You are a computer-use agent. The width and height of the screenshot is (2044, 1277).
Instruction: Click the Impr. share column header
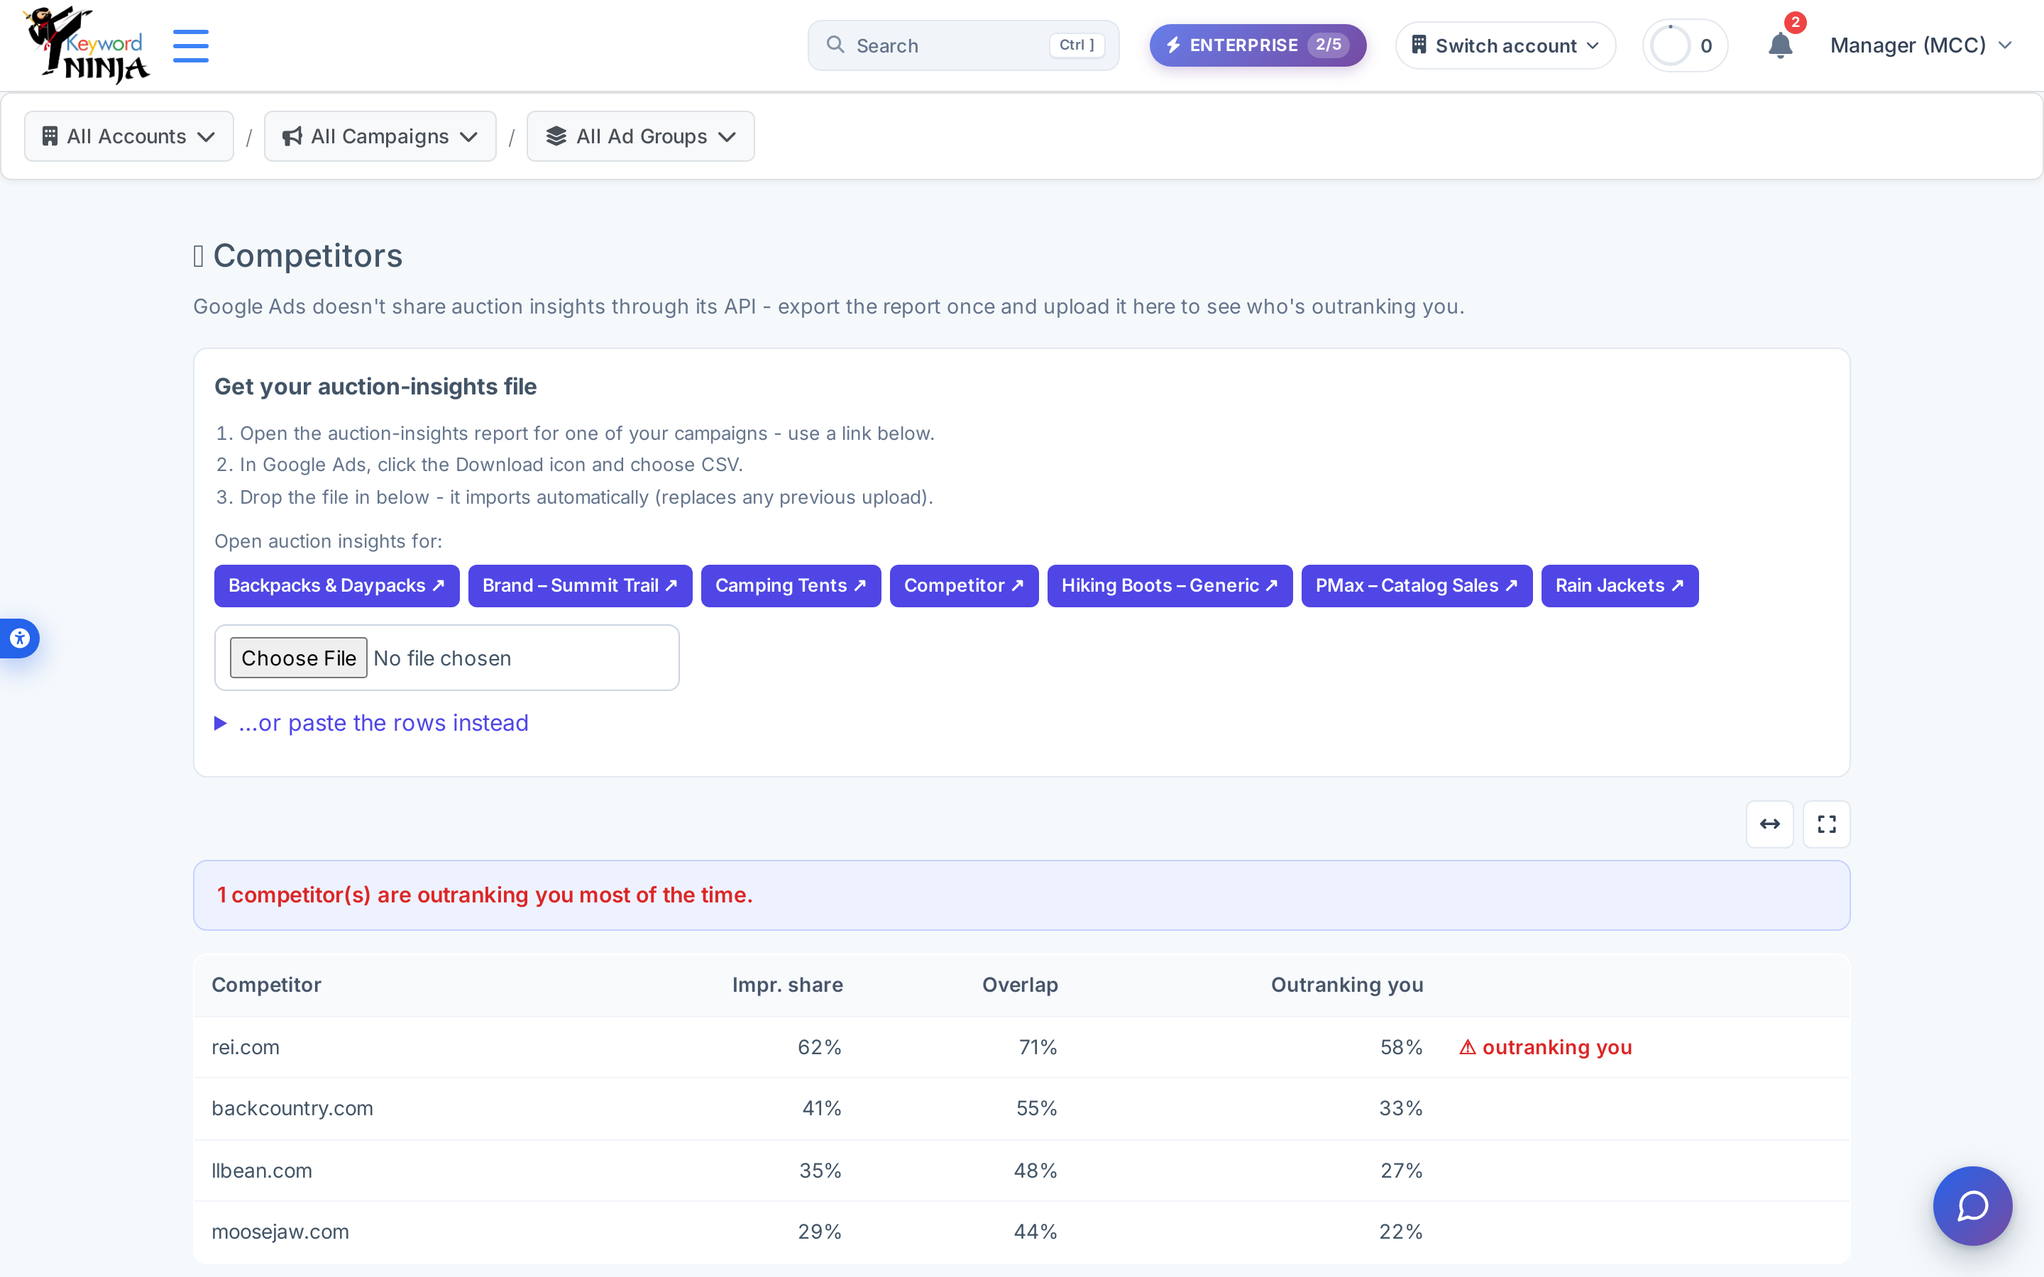(787, 985)
